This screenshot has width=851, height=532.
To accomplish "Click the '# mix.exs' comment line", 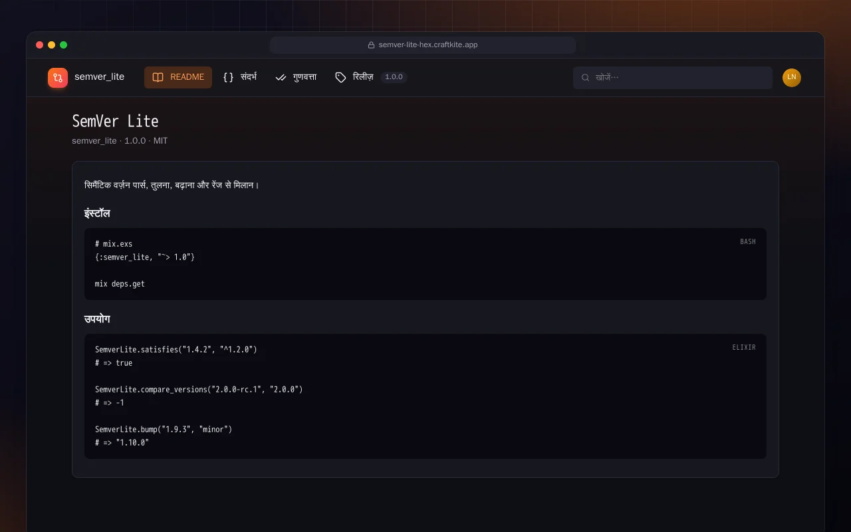I will pyautogui.click(x=114, y=244).
